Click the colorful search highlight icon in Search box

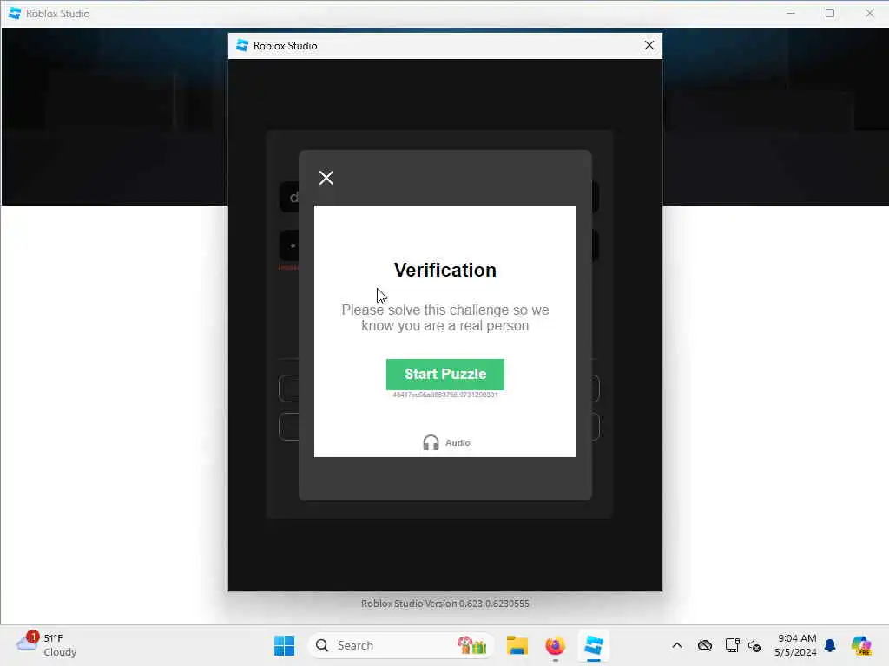(472, 645)
